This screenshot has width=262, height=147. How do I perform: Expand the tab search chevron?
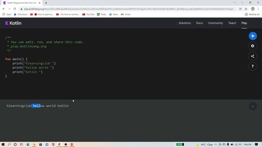(x=235, y=2)
